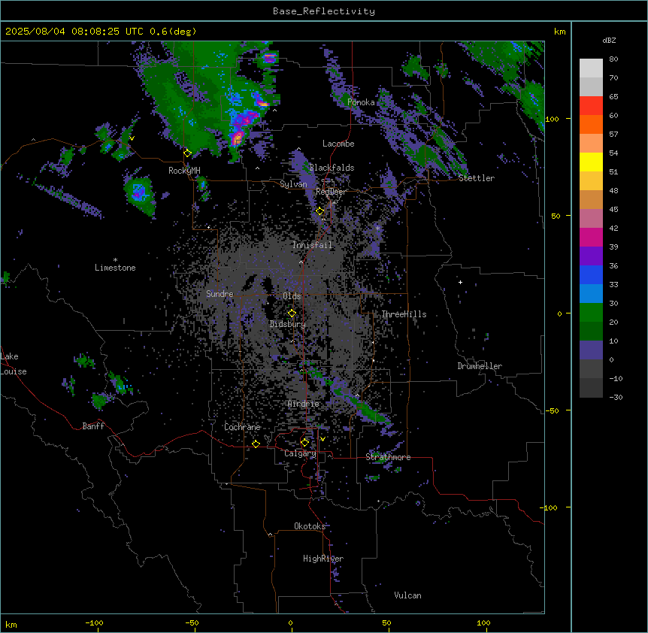Screen dimensions: 648x633
Task: Select the yellow v marker in northwest echoes
Action: pyautogui.click(x=132, y=138)
